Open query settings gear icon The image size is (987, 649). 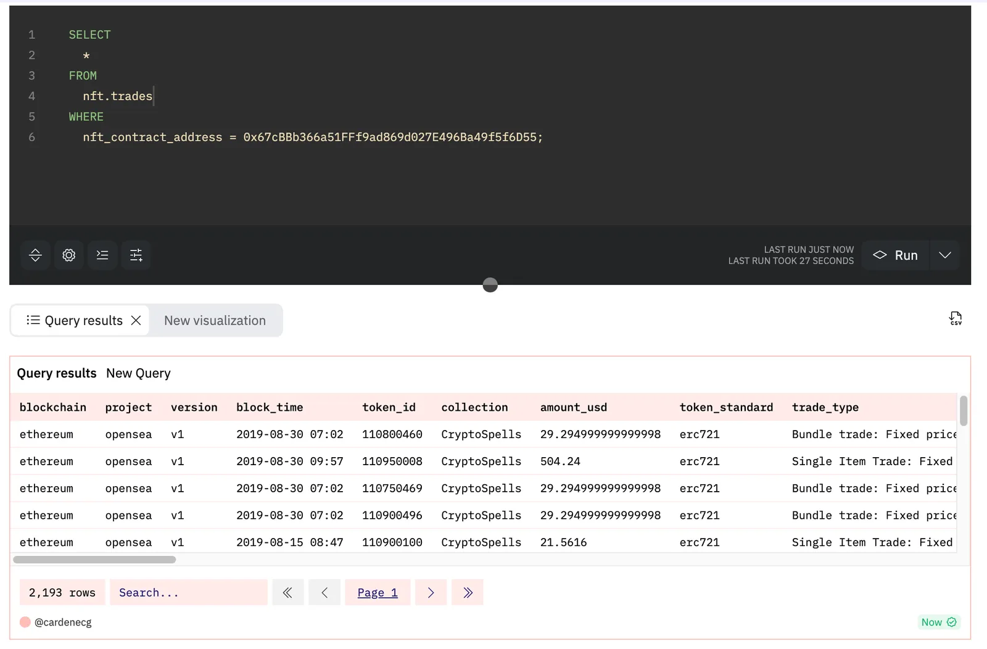tap(69, 255)
